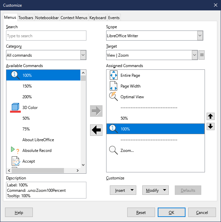This screenshot has height=222, width=221.
Task: Click horizontal scrollbar left arrow in Available Commands
Action: (x=9, y=170)
